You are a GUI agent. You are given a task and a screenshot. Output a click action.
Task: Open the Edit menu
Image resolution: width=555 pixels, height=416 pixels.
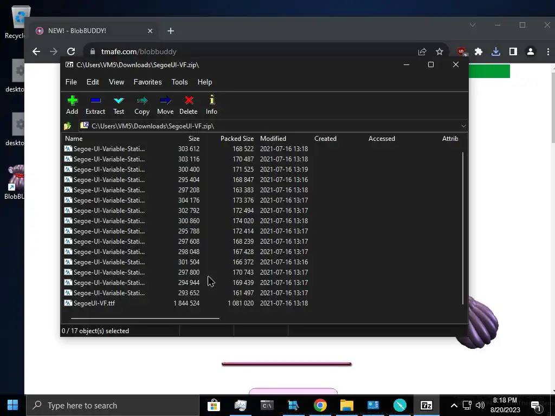coord(93,82)
